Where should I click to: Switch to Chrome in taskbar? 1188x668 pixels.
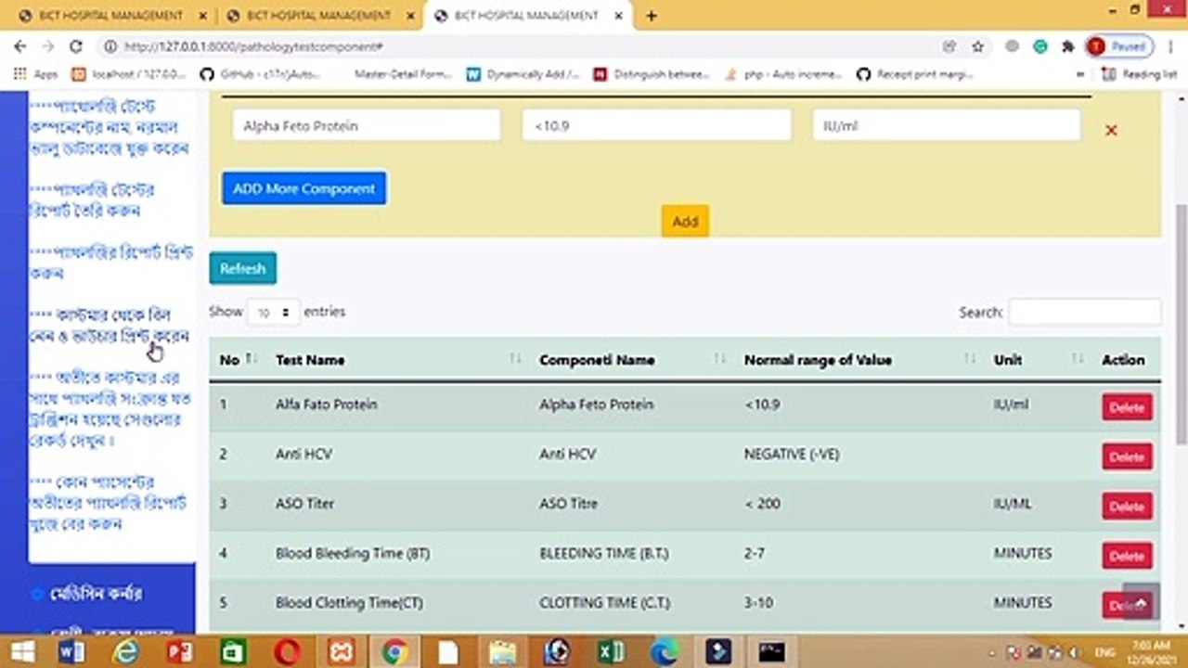394,652
